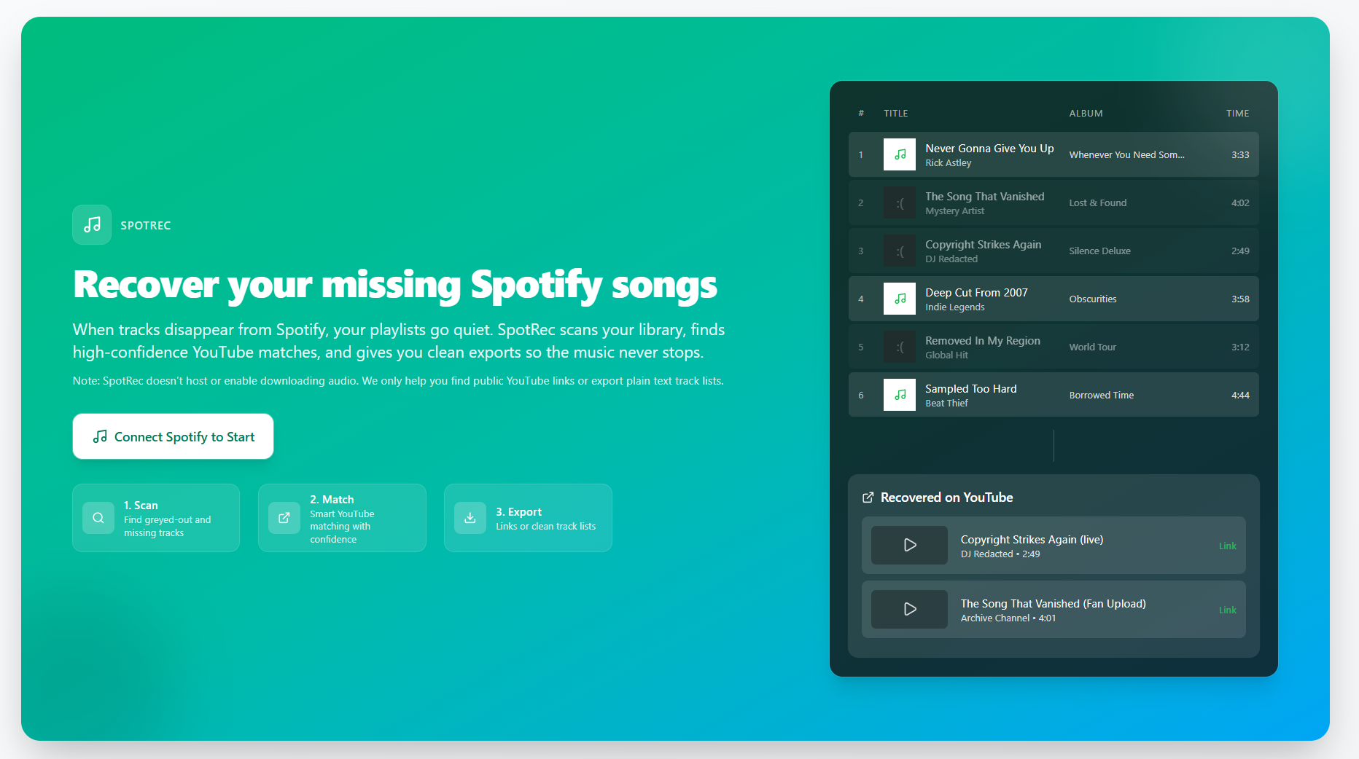Screen dimensions: 1359x759
Task: Click artist name Rick Astley
Action: click(x=949, y=162)
